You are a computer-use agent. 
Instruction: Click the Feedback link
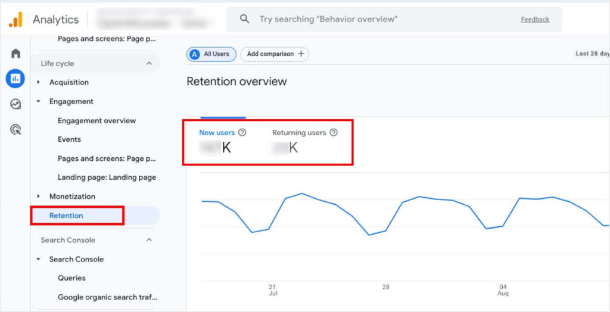coord(535,19)
